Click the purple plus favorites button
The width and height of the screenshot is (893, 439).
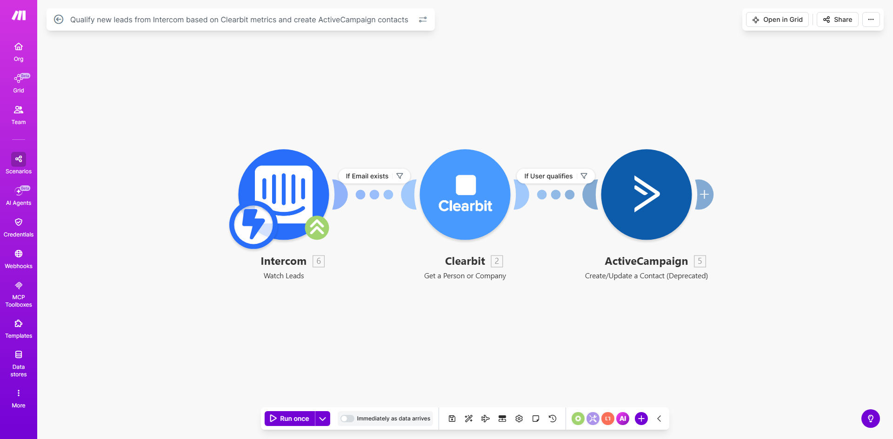[x=641, y=419]
